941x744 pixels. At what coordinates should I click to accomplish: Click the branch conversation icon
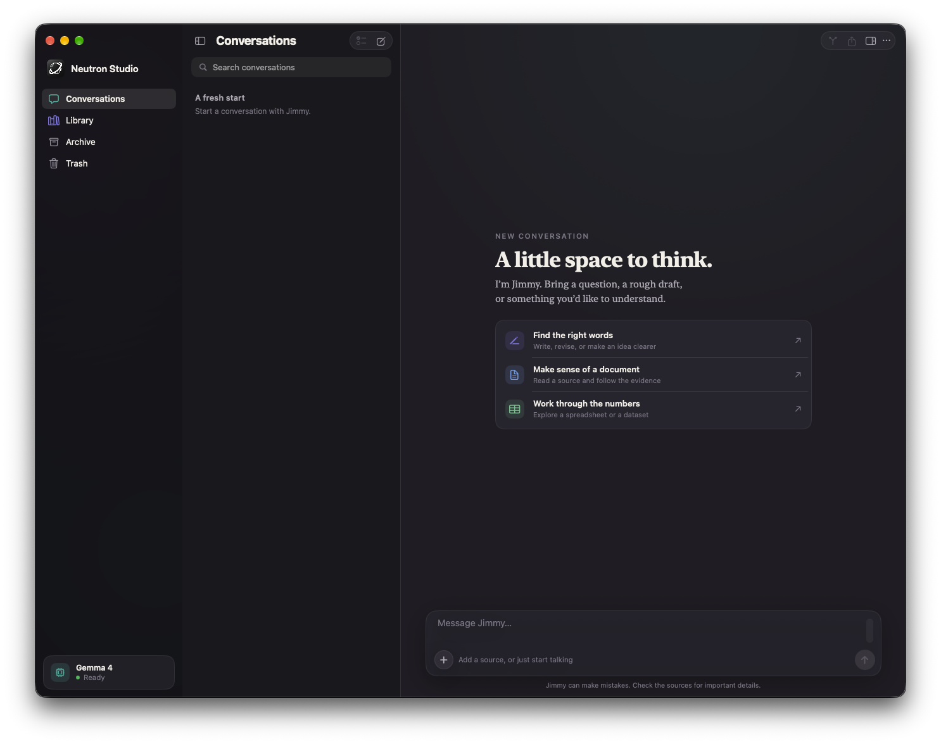[x=833, y=41]
